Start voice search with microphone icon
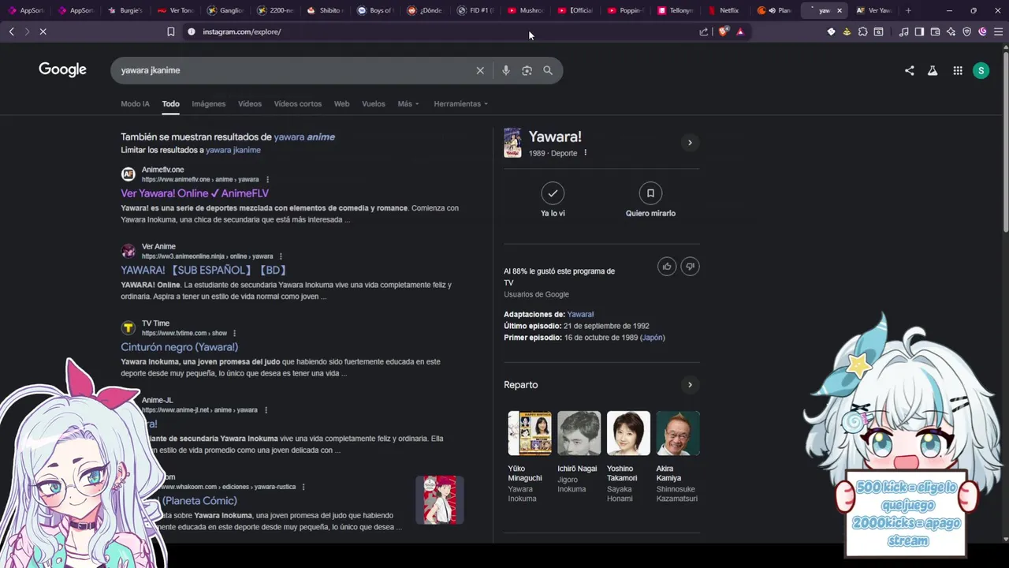The image size is (1009, 568). pos(506,70)
